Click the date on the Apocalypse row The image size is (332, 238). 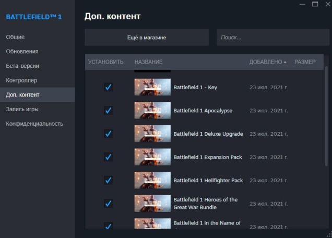click(x=268, y=111)
